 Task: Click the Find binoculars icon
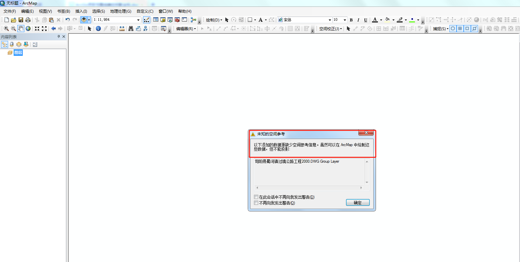131,29
